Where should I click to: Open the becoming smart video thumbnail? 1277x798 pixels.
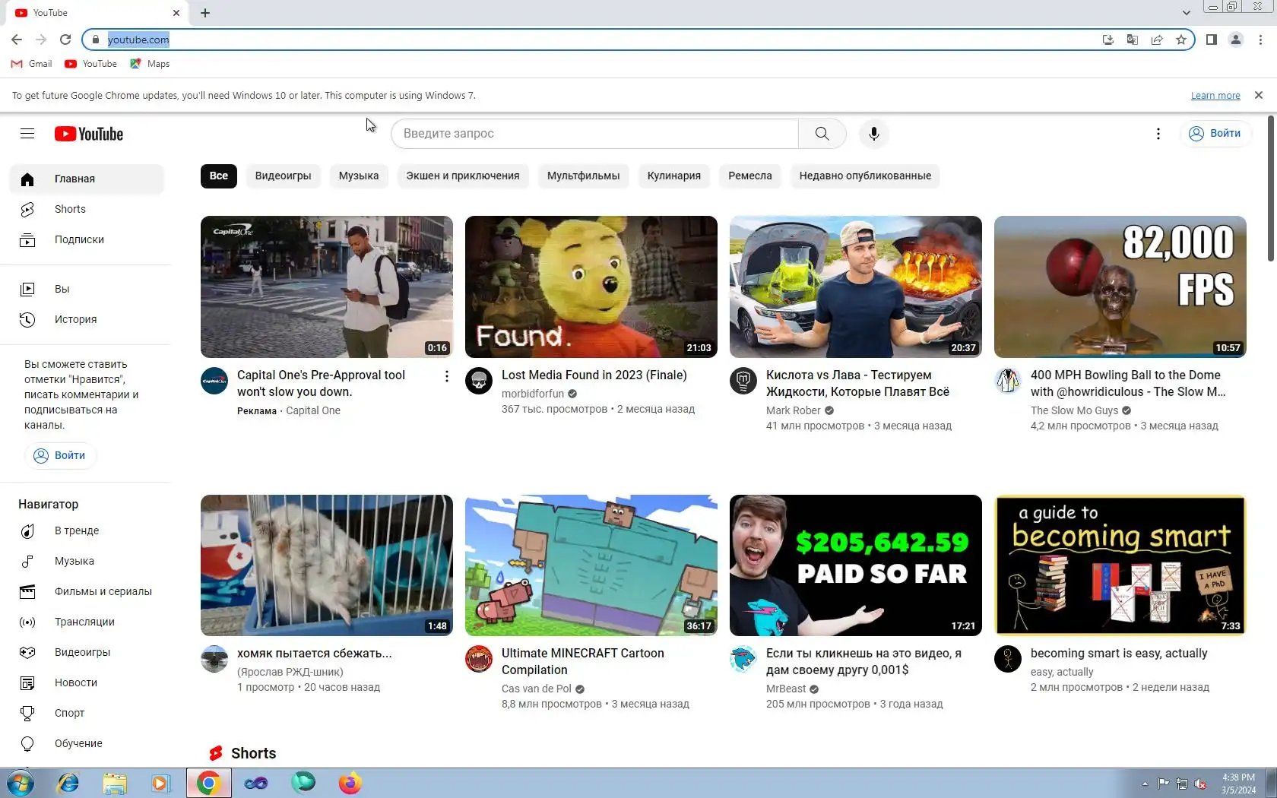click(1120, 565)
